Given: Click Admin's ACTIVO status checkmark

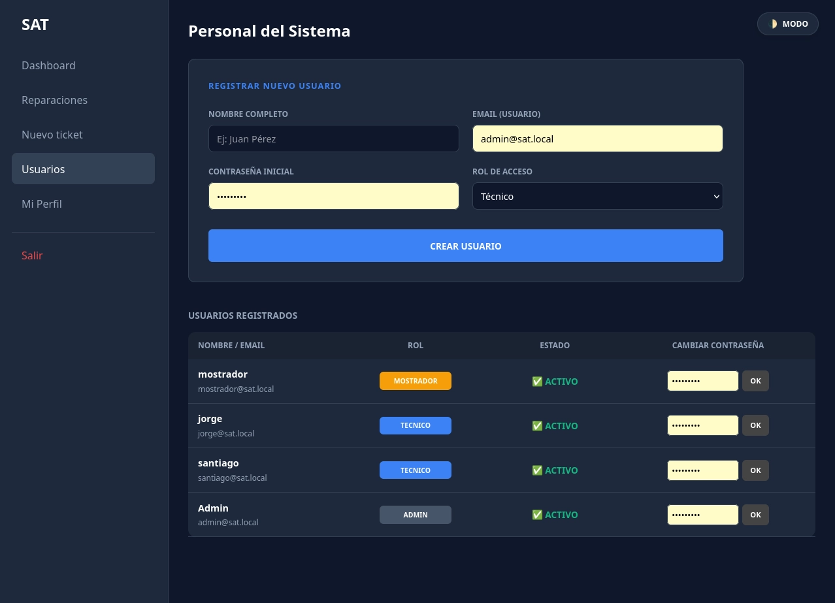Looking at the screenshot, I should point(537,515).
